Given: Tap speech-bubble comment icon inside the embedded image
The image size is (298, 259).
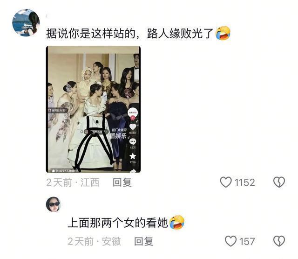Looking at the screenshot, I should 133,141.
